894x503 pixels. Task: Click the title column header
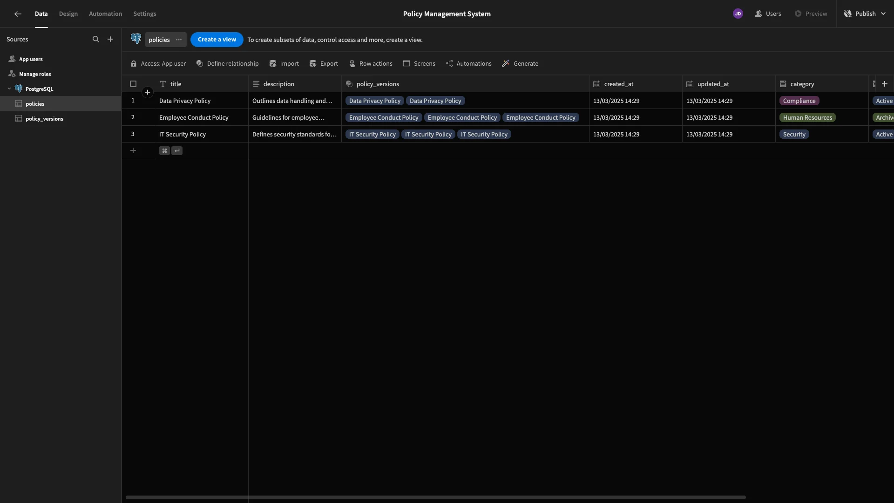click(x=202, y=84)
